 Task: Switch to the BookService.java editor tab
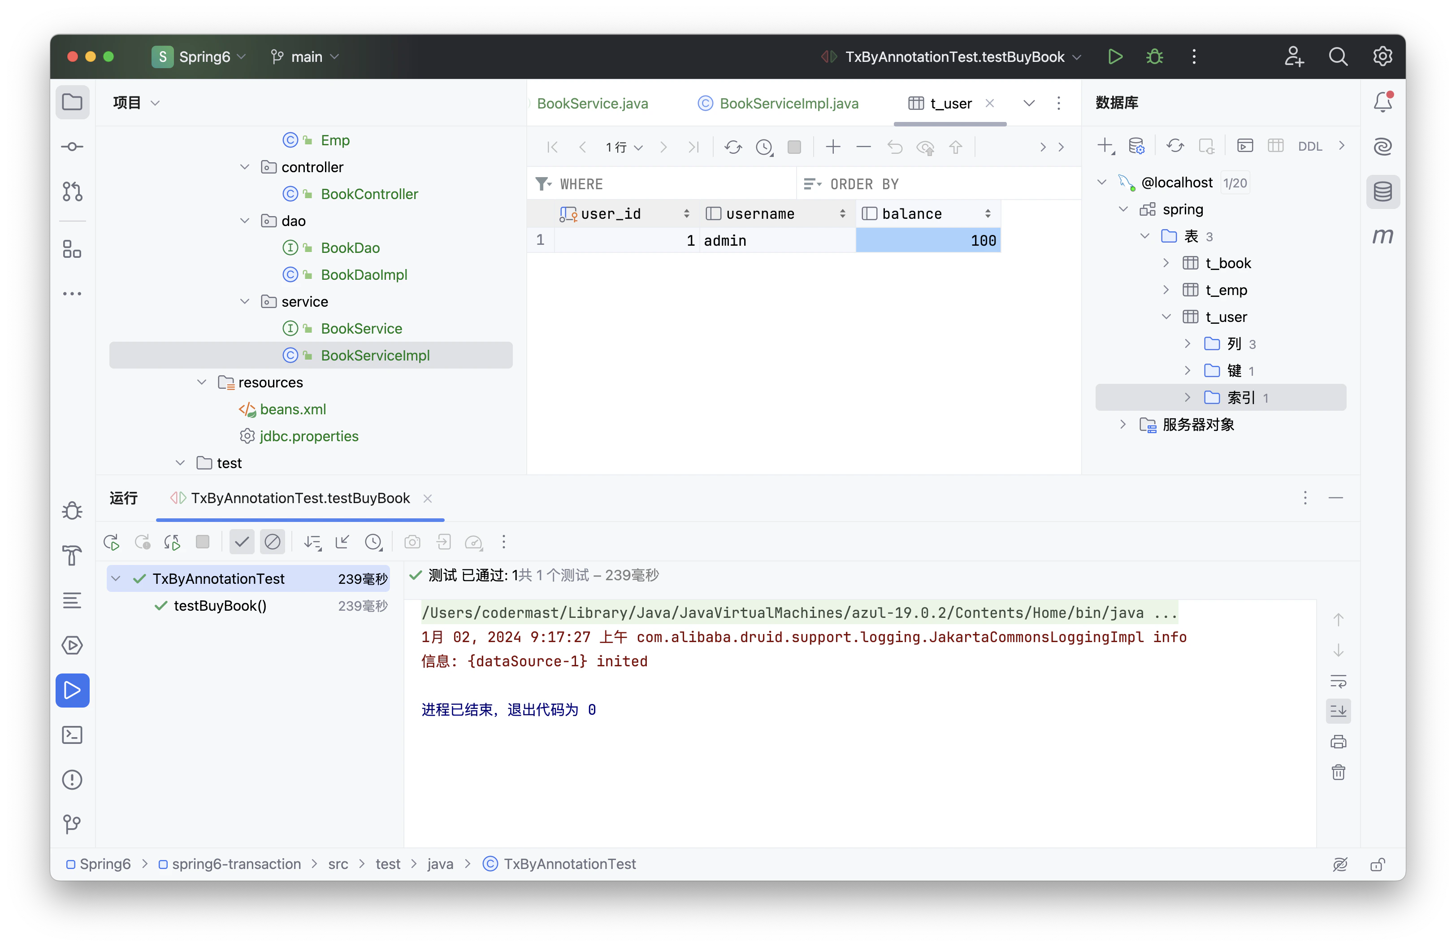592,104
